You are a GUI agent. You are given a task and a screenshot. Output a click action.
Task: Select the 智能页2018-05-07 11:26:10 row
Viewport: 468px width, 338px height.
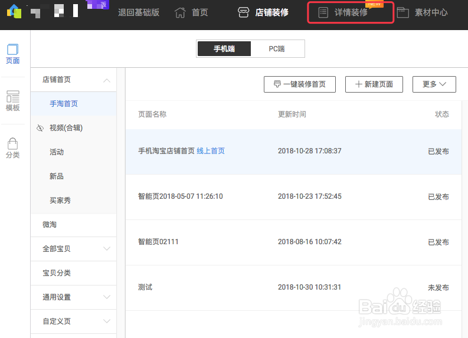(x=294, y=196)
